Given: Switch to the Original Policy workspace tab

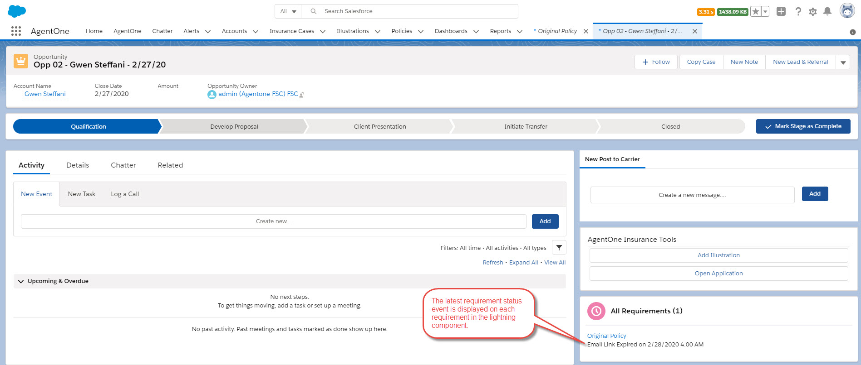Looking at the screenshot, I should [x=557, y=31].
